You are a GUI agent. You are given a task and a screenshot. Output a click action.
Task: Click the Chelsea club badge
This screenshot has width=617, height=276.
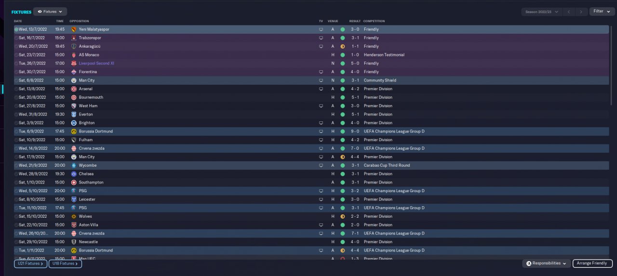click(x=74, y=174)
